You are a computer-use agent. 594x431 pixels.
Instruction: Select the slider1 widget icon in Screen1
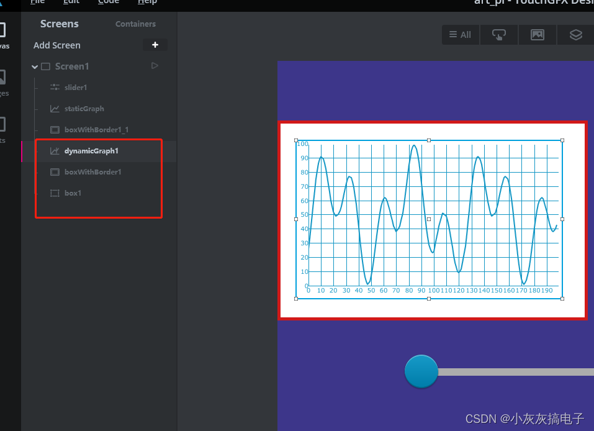pyautogui.click(x=55, y=87)
